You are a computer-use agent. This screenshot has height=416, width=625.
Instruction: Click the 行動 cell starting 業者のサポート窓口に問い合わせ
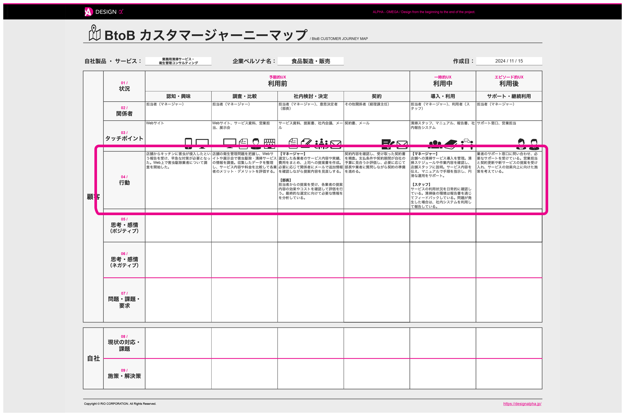509,180
